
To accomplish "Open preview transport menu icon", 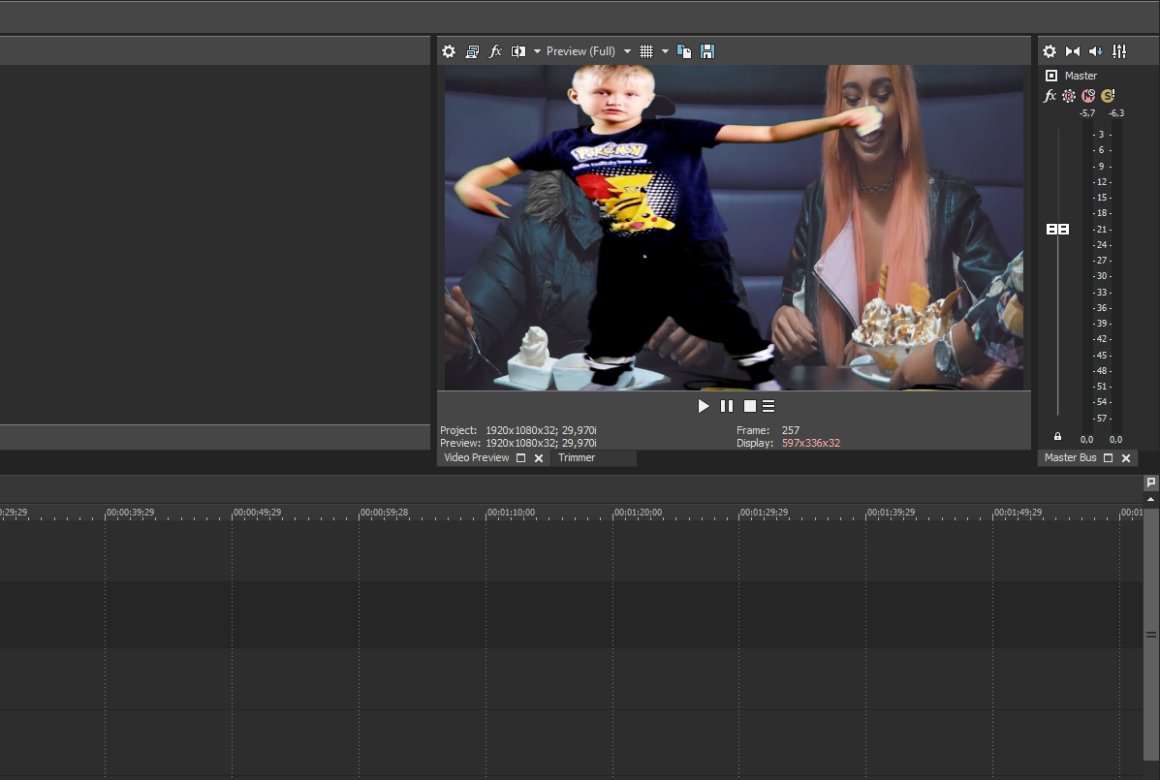I will point(768,406).
